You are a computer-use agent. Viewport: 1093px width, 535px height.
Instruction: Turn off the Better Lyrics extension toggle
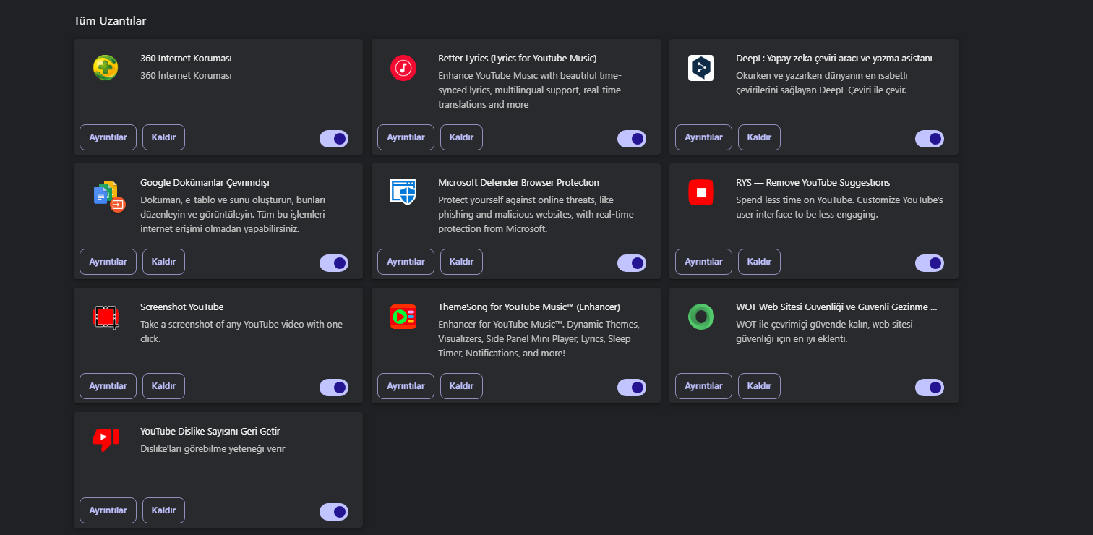pos(632,139)
